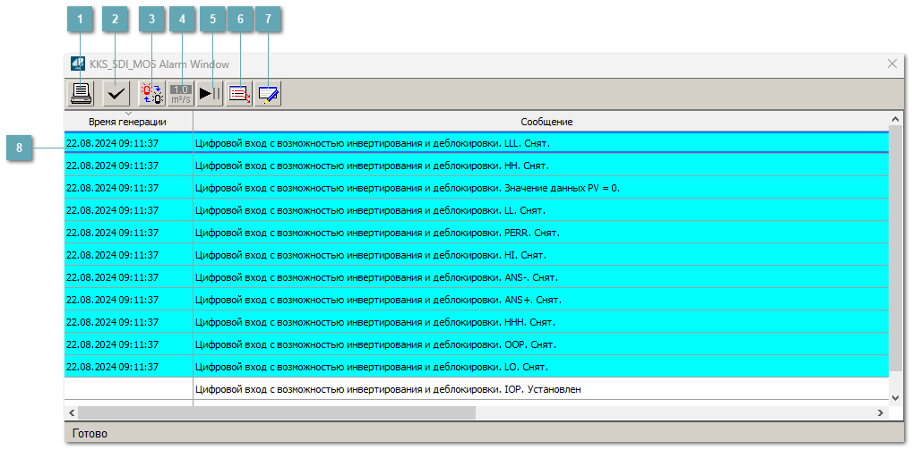Acknowledge alarms with the checkmark button

(116, 93)
